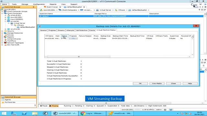207x116 pixels.
Task: Expand the Workflows node
Action: click(2, 41)
